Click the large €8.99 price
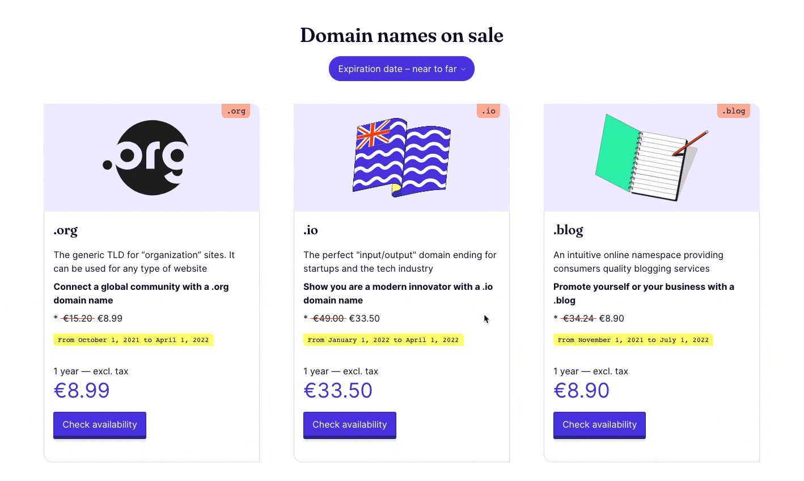Screen dimensions: 804x481 click(x=82, y=391)
